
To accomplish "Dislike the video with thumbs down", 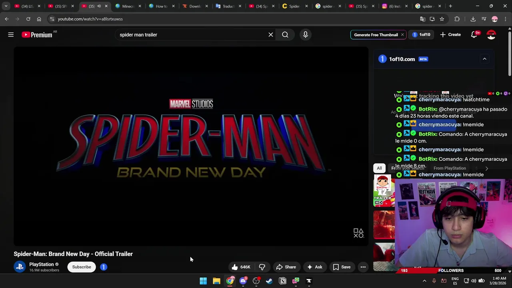I will 262,267.
